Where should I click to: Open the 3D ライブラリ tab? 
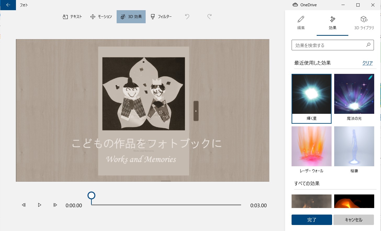tap(364, 23)
